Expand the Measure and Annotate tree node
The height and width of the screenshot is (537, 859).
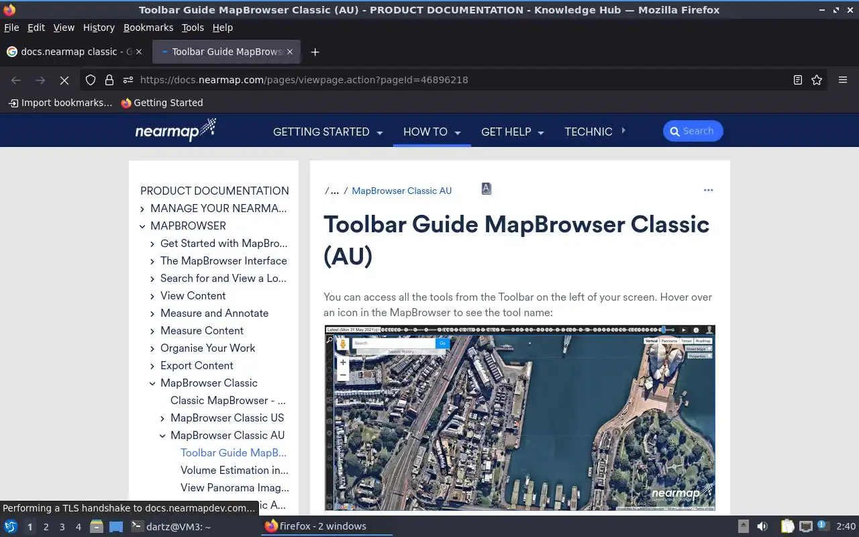click(152, 313)
